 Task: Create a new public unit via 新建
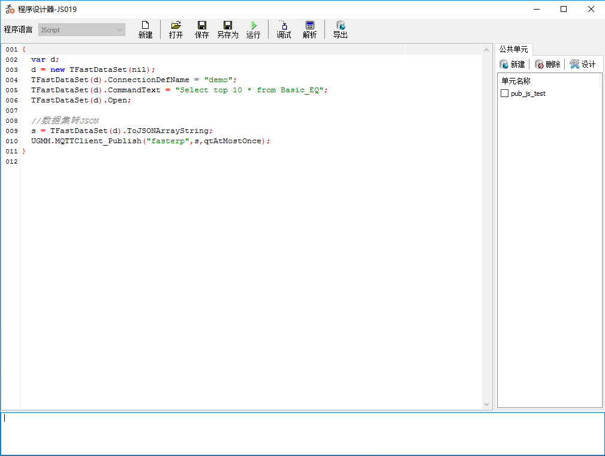click(512, 64)
